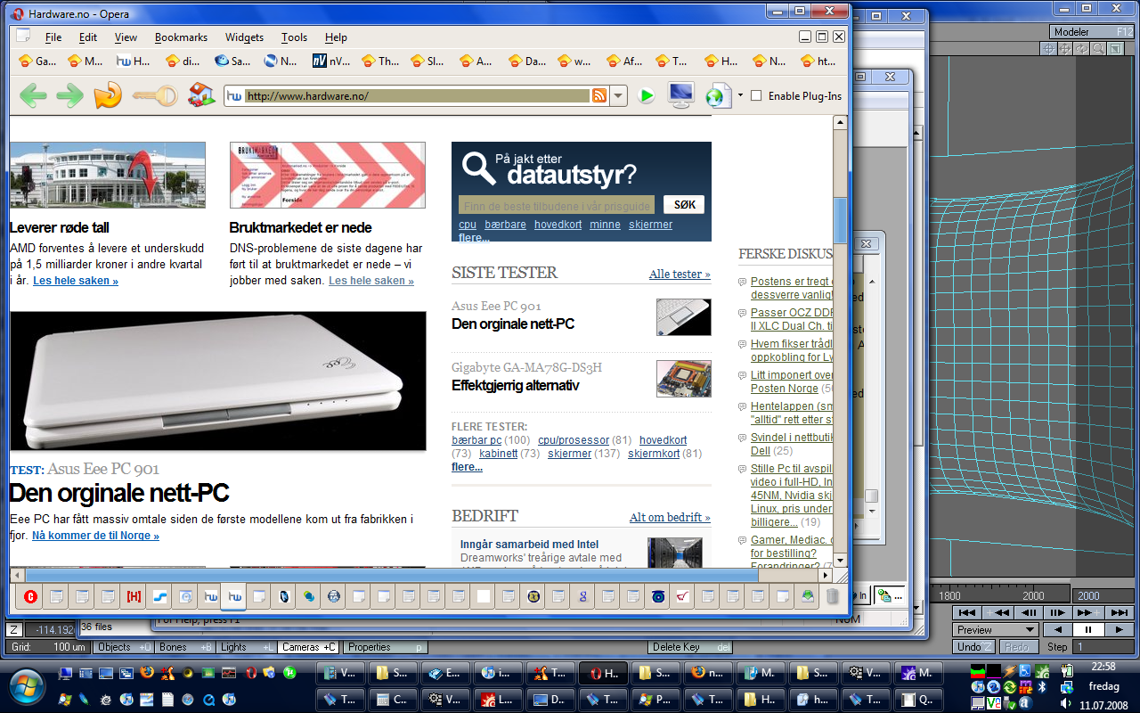
Task: Click the SØK search button
Action: (684, 205)
